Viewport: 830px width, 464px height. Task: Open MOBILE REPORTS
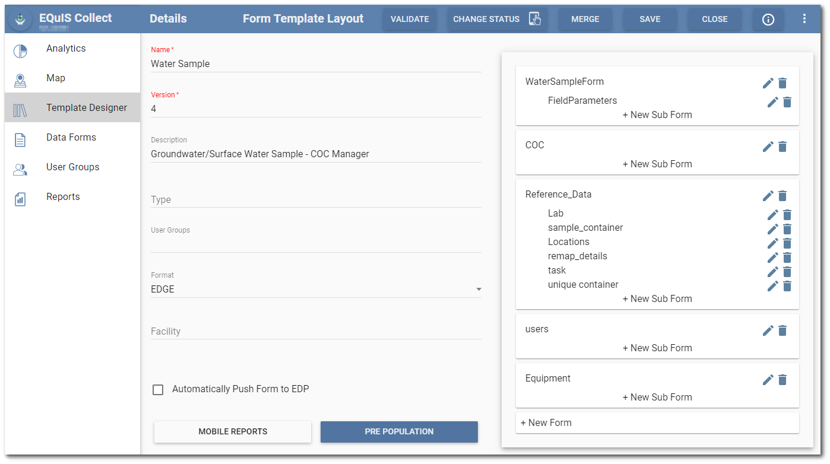coord(233,431)
